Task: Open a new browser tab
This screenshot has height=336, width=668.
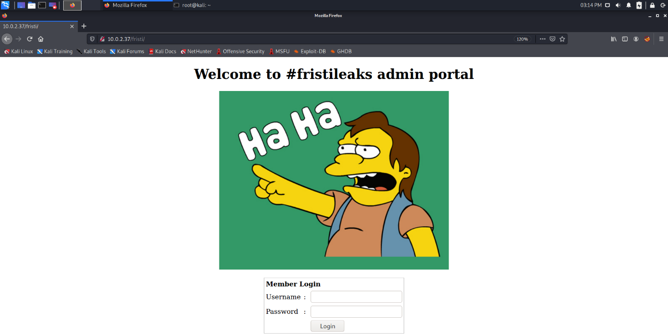Action: pos(84,26)
